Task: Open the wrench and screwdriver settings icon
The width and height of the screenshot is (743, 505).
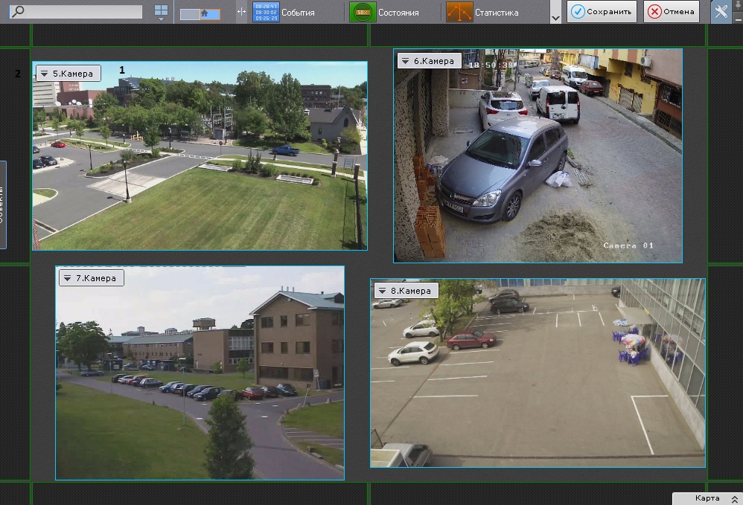Action: click(721, 12)
